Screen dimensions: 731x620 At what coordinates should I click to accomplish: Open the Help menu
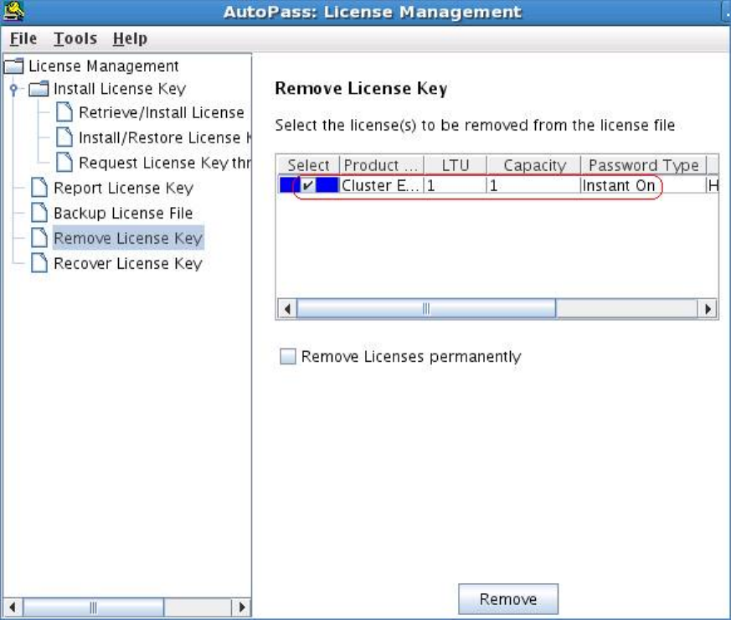point(130,39)
